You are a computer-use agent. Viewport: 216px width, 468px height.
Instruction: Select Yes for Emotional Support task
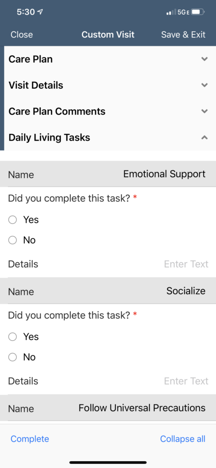point(12,220)
